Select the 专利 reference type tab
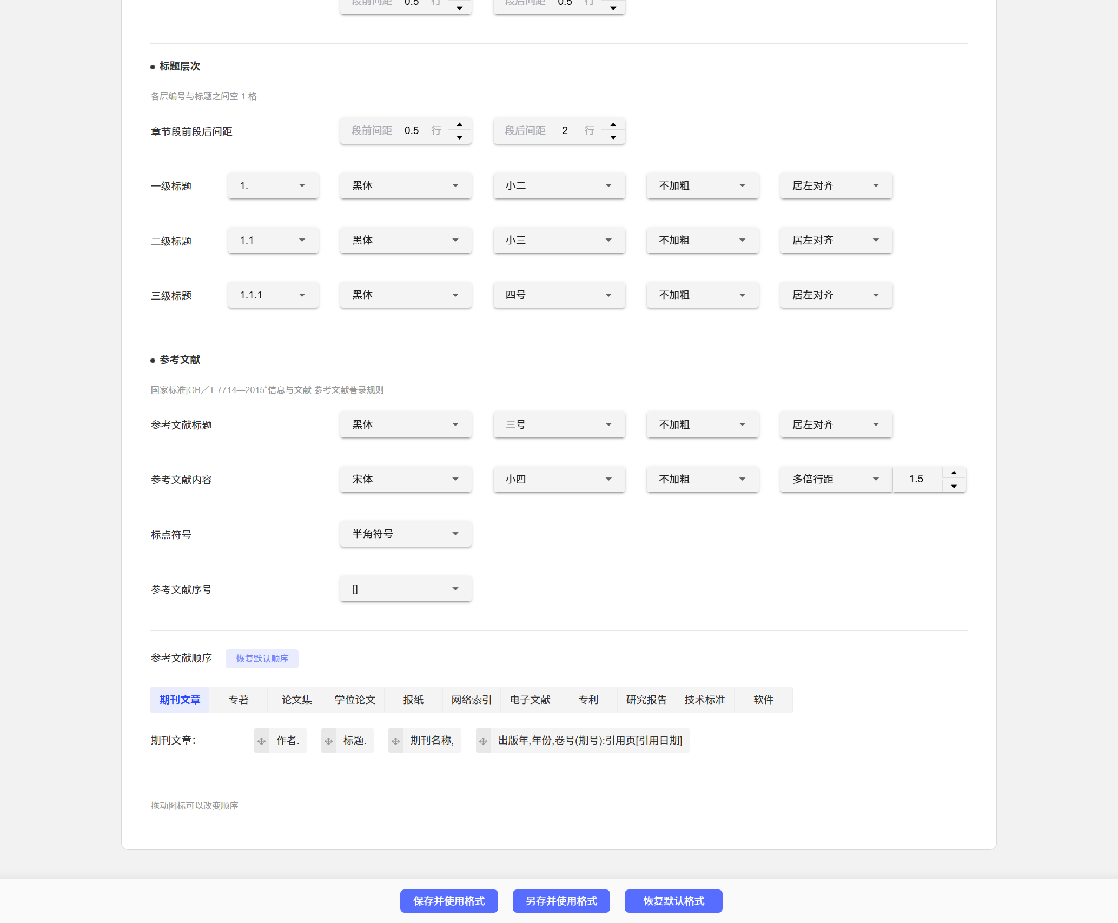The height and width of the screenshot is (923, 1118). point(588,700)
